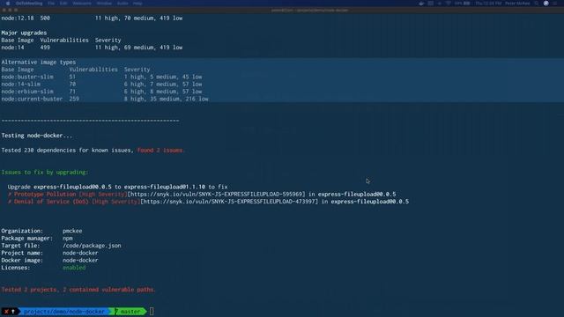Open the SNYK-JS-EXPRESSFILEUPLOAD-595969 vulnerability link
Image resolution: width=564 pixels, height=317 pixels.
coord(216,194)
